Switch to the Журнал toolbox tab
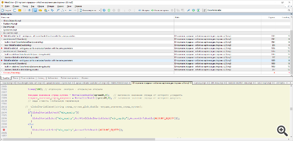 coord(85,78)
